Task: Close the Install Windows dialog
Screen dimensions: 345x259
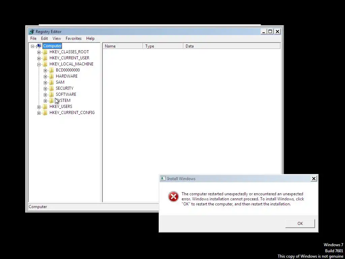Action: 314,179
